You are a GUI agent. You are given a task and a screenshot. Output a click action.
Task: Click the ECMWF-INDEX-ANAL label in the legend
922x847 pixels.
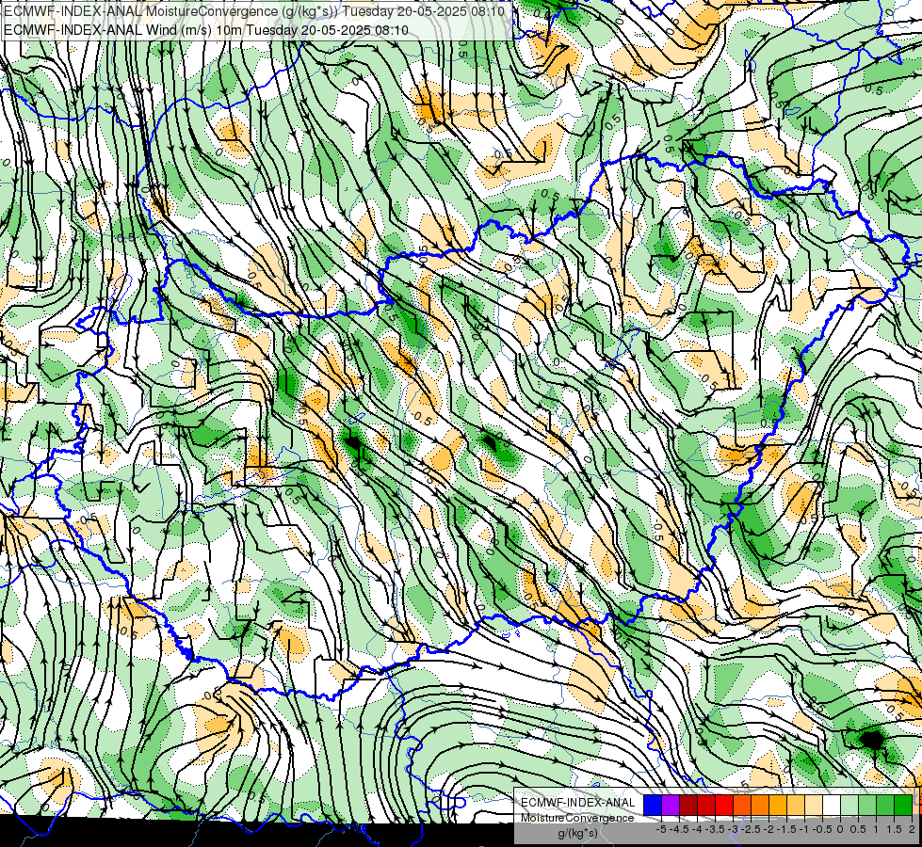point(578,803)
